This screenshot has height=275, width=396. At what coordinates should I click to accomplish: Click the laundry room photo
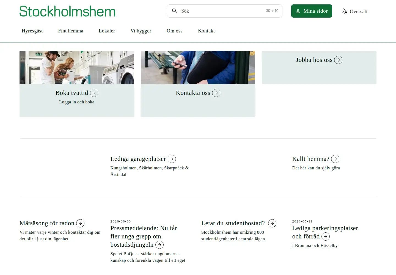(77, 67)
